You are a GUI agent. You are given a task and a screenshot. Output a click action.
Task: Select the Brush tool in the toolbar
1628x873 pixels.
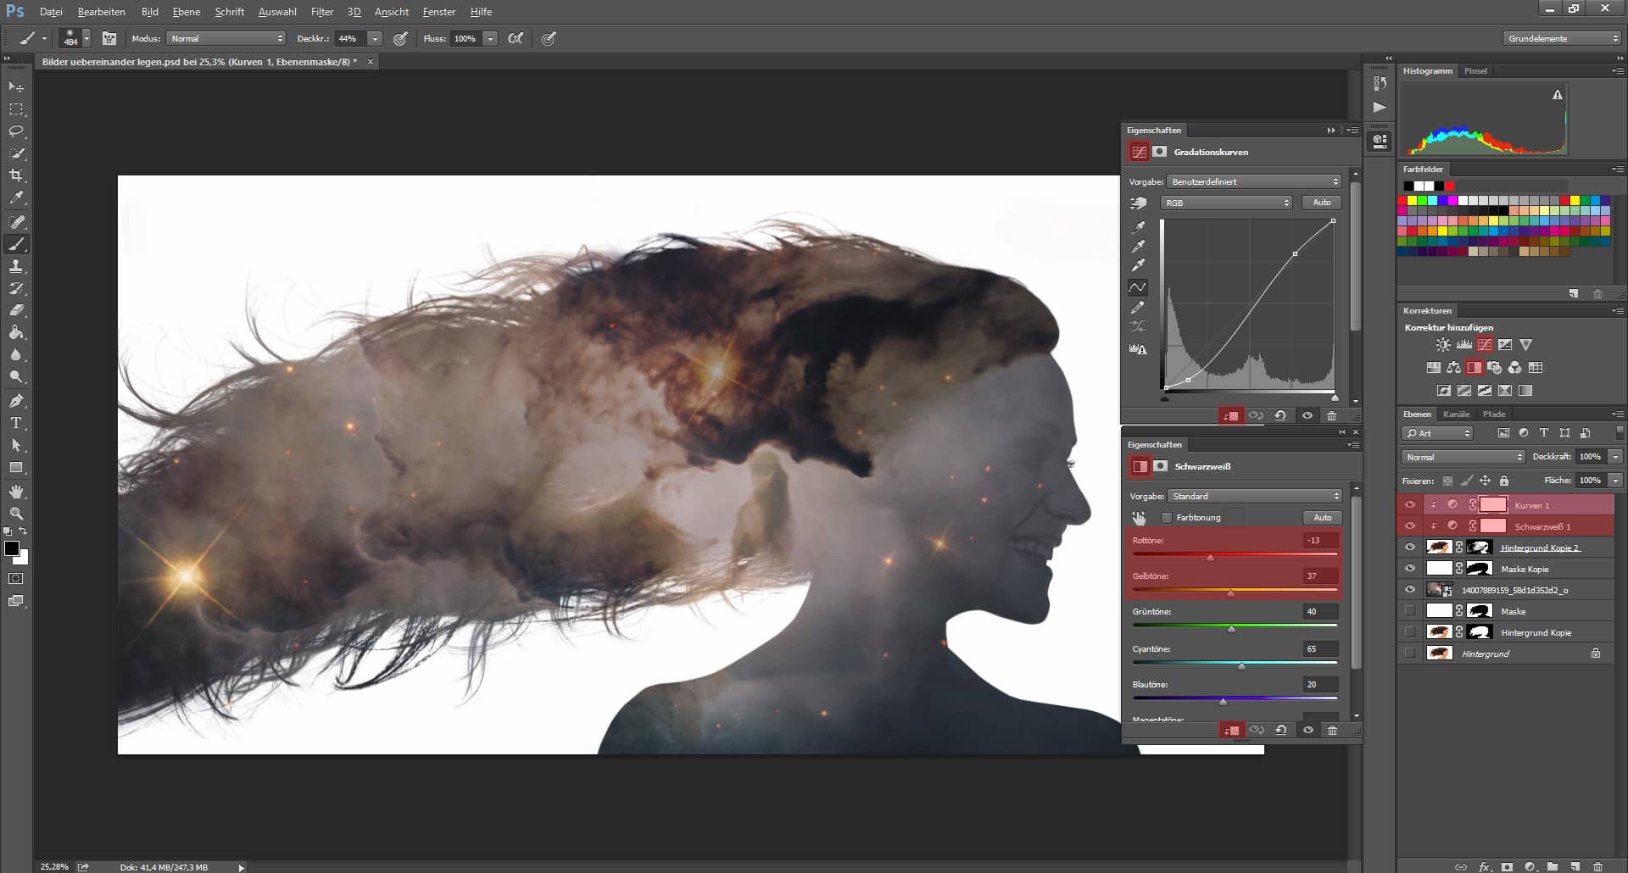pos(15,245)
